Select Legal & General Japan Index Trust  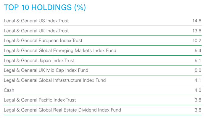[x=39, y=61]
